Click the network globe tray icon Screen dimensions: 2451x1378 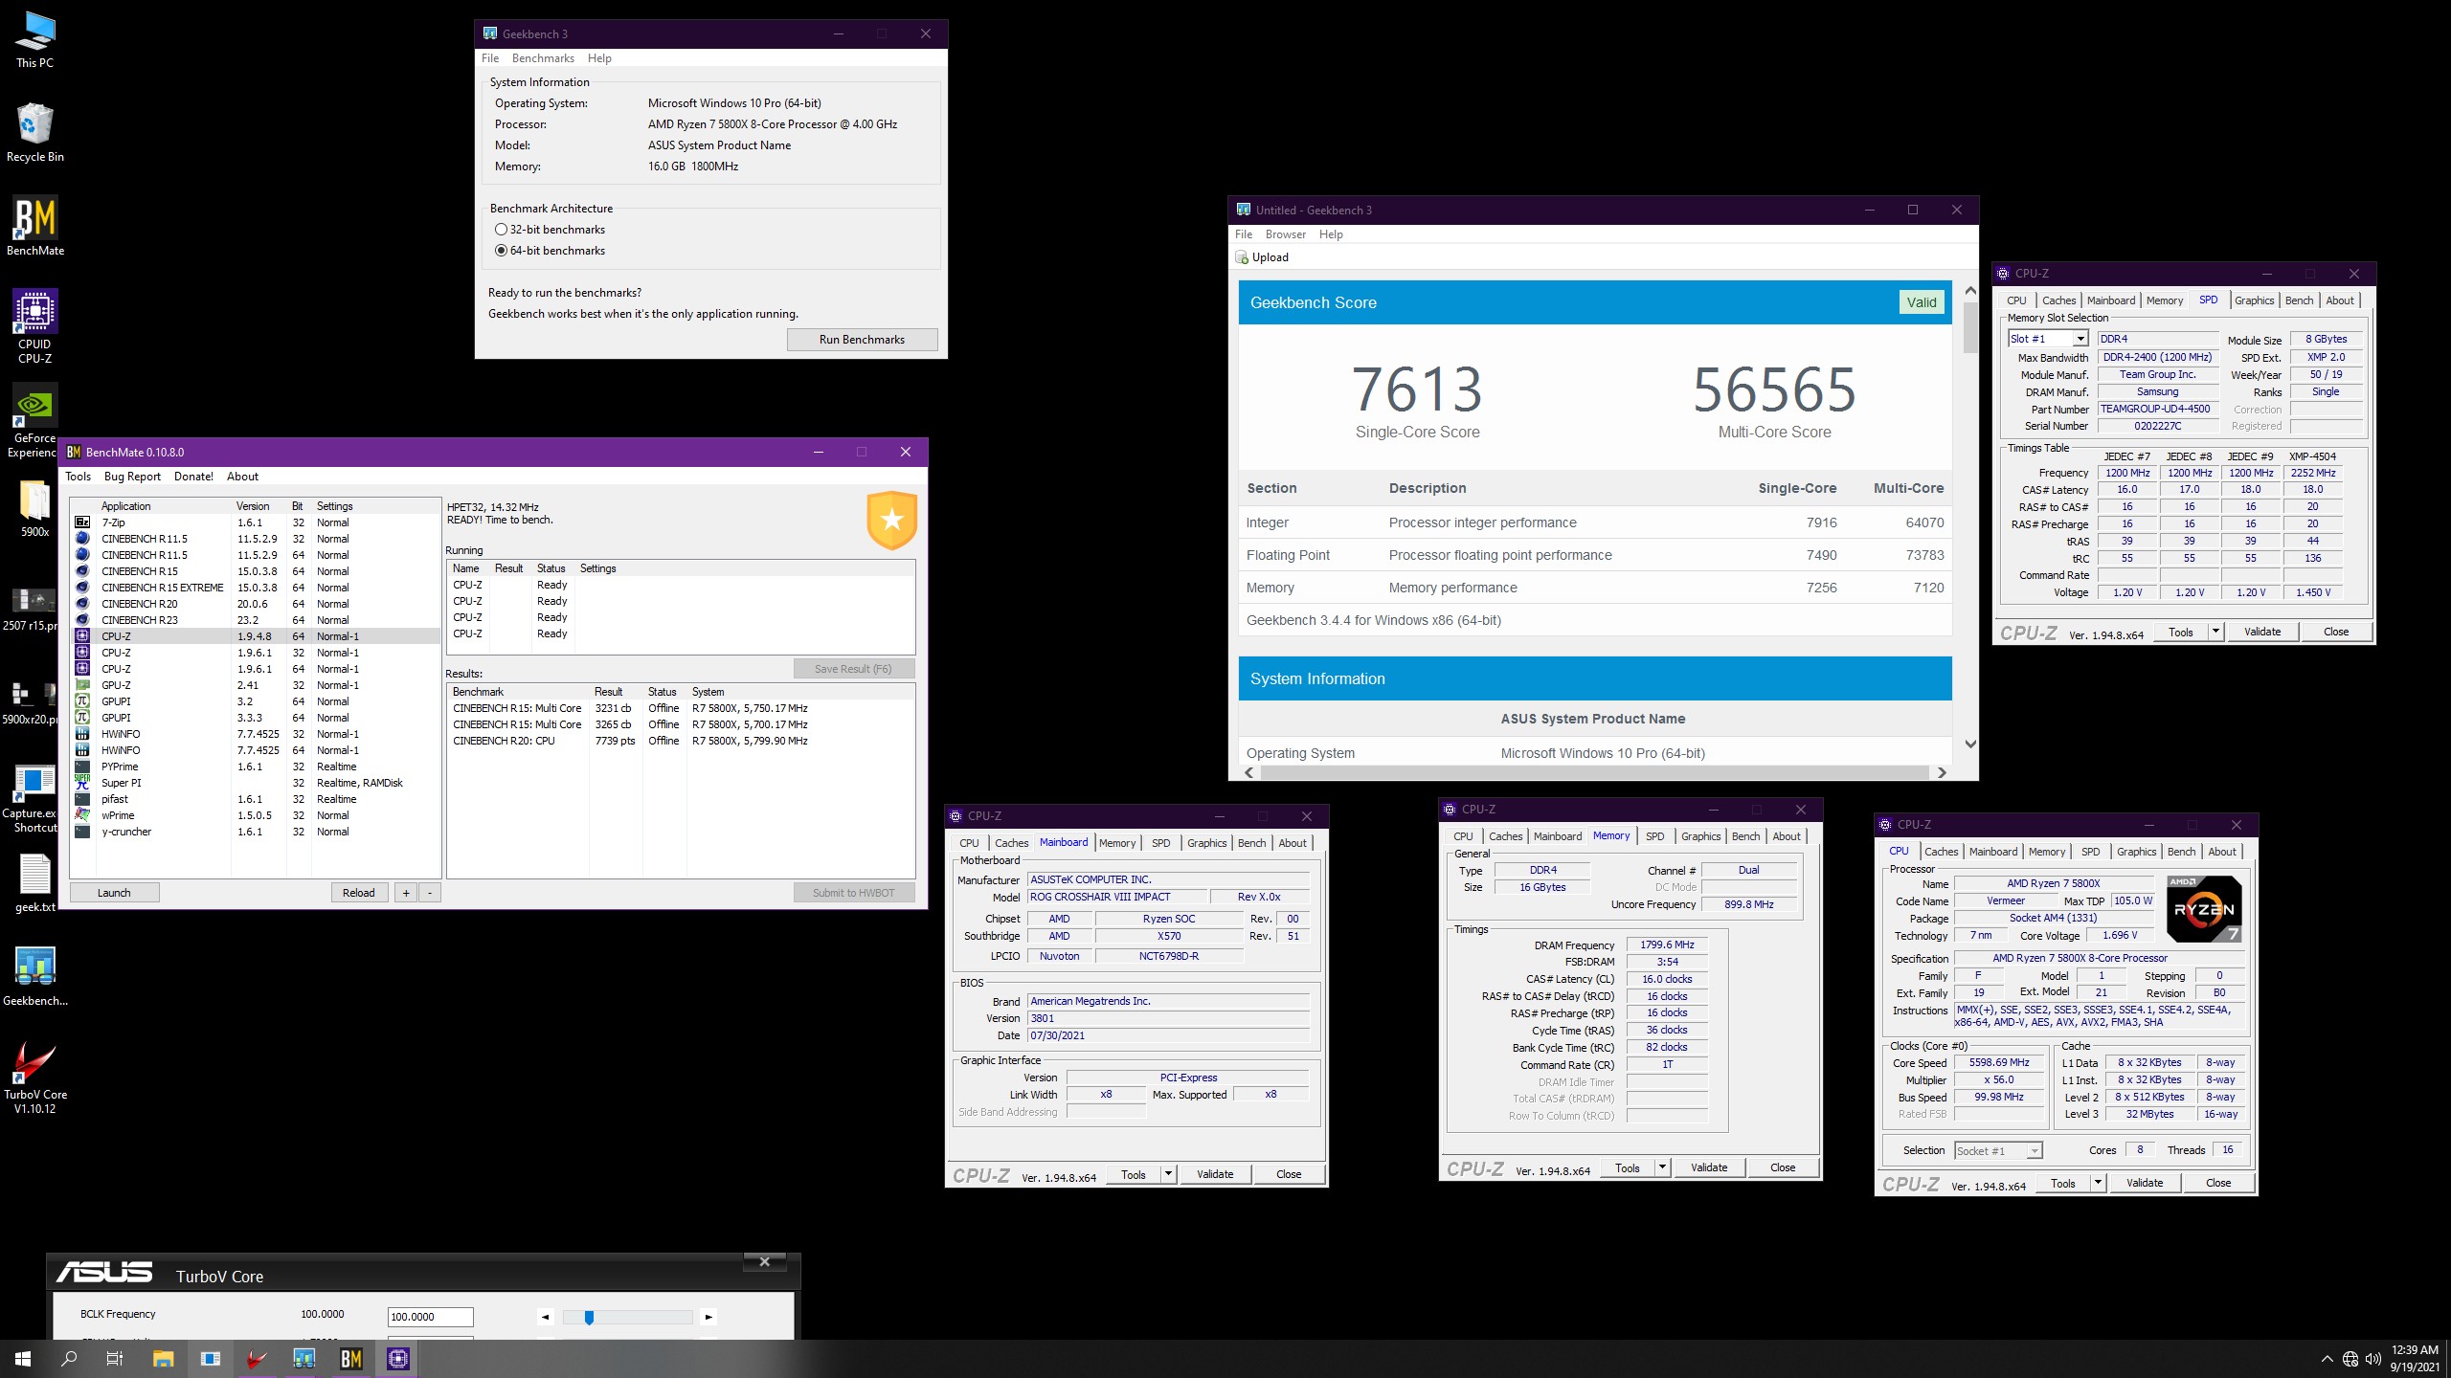[2350, 1359]
